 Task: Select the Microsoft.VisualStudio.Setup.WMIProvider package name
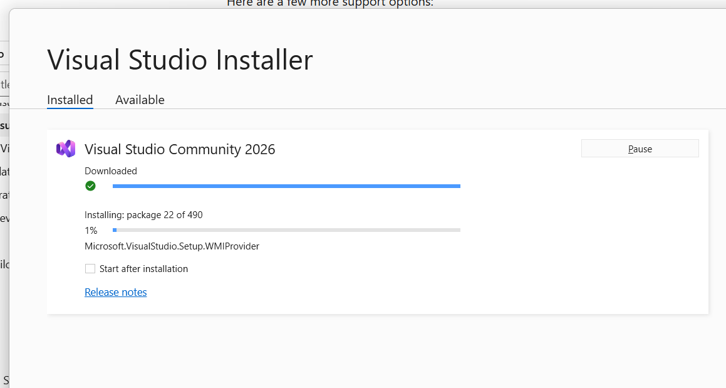coord(172,246)
